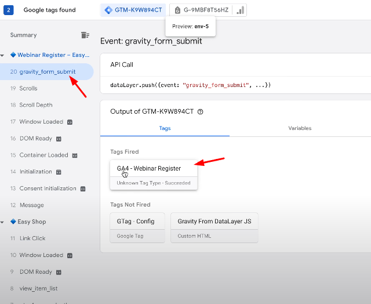Click the Tags Not Fired section label
This screenshot has height=304, width=371.
[130, 205]
